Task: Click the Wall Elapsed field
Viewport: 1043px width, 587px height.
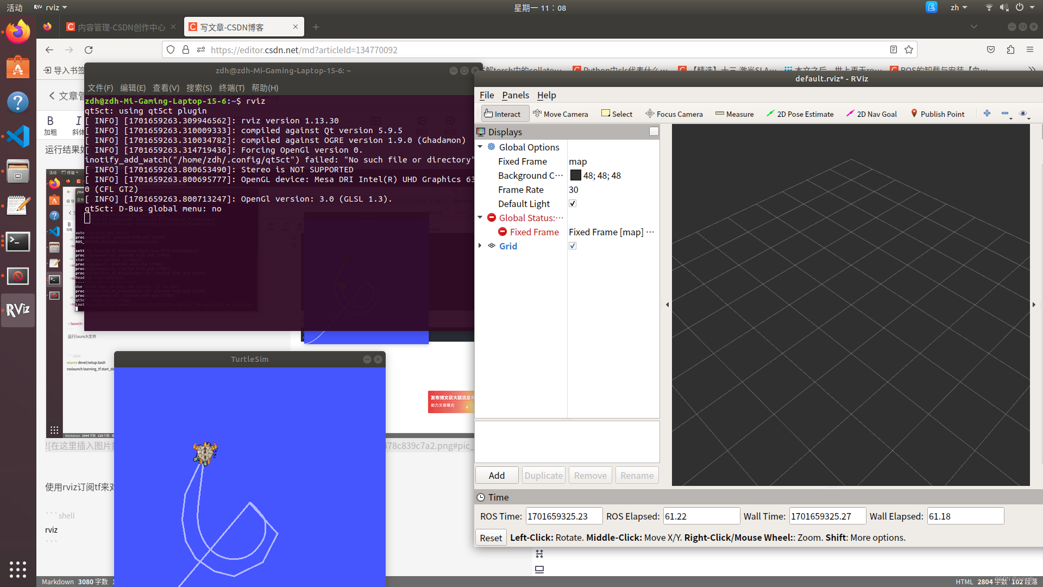Action: 965,516
